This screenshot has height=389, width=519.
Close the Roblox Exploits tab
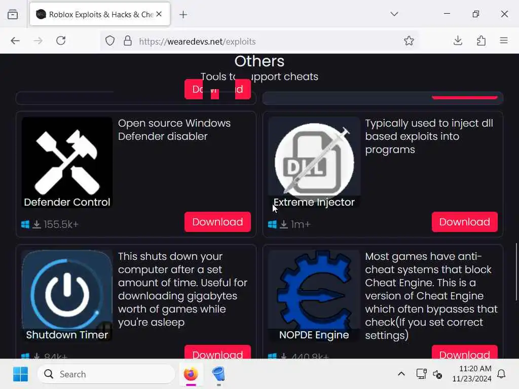click(x=159, y=14)
